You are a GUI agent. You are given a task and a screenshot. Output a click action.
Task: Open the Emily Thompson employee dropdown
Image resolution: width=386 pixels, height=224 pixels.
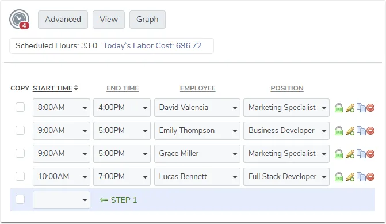pos(197,131)
